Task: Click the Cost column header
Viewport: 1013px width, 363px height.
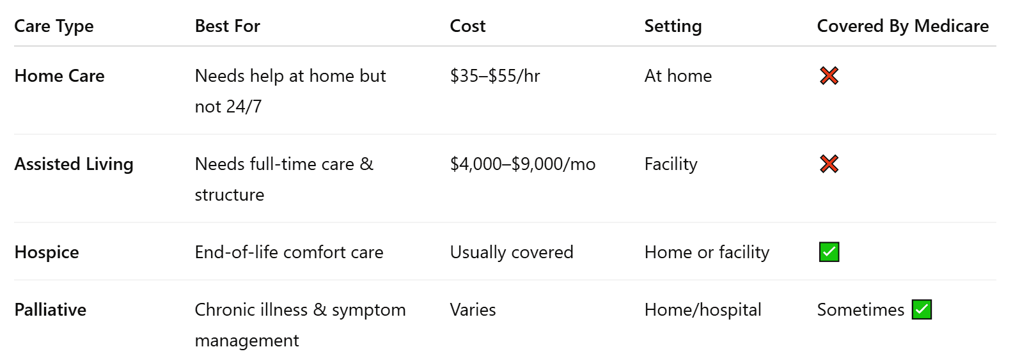Action: click(467, 26)
